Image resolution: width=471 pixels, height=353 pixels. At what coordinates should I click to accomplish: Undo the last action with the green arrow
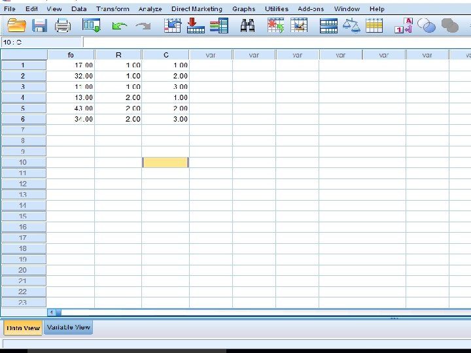[119, 26]
